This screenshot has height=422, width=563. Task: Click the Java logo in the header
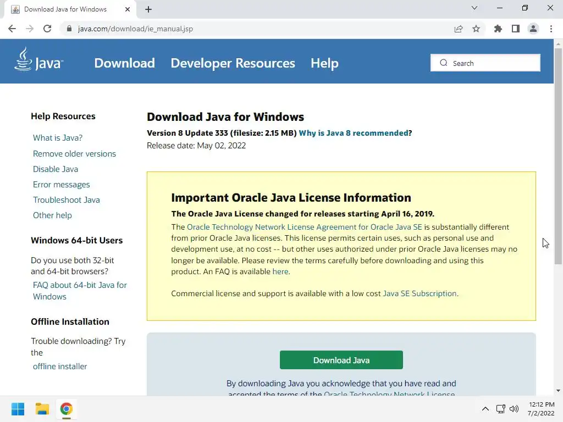39,59
